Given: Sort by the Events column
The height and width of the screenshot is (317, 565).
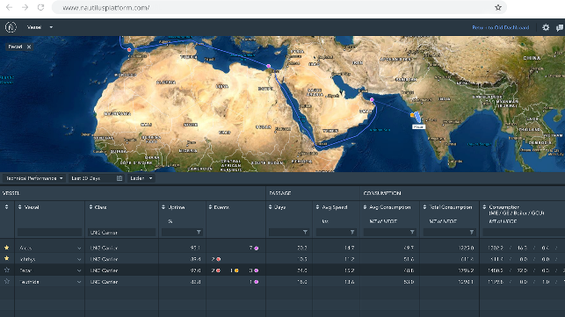Looking at the screenshot, I should tap(210, 207).
